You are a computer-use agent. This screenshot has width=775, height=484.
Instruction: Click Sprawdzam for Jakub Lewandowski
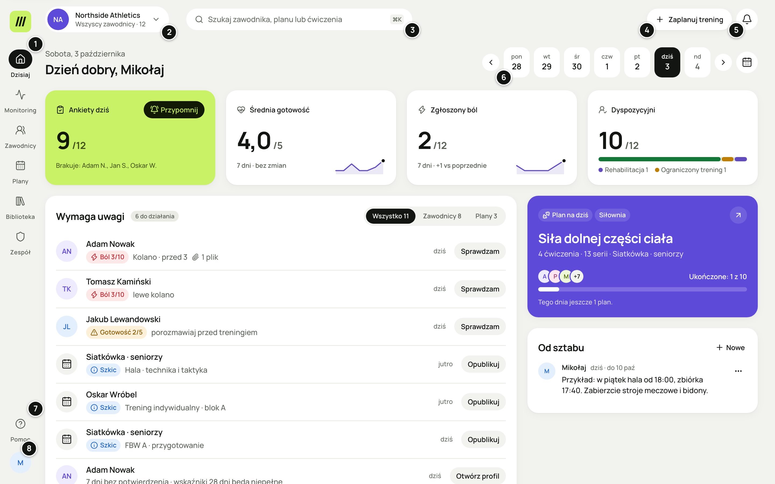click(x=480, y=326)
